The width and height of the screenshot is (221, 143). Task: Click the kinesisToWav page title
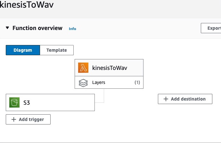27,4
